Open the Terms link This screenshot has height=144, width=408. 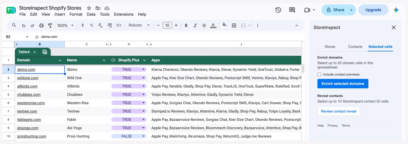tap(345, 126)
